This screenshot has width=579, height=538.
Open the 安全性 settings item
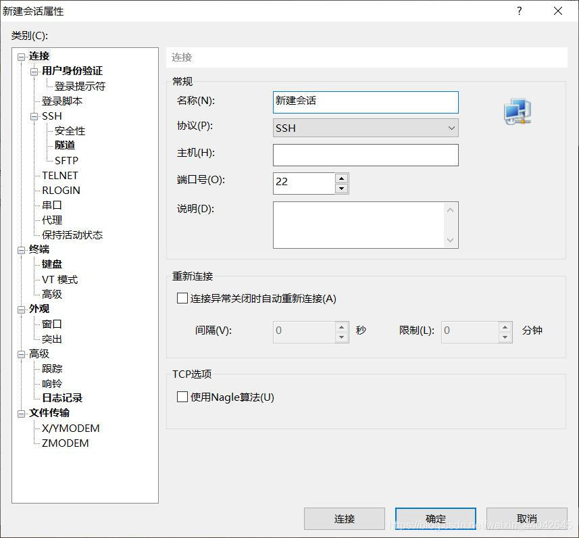point(70,131)
